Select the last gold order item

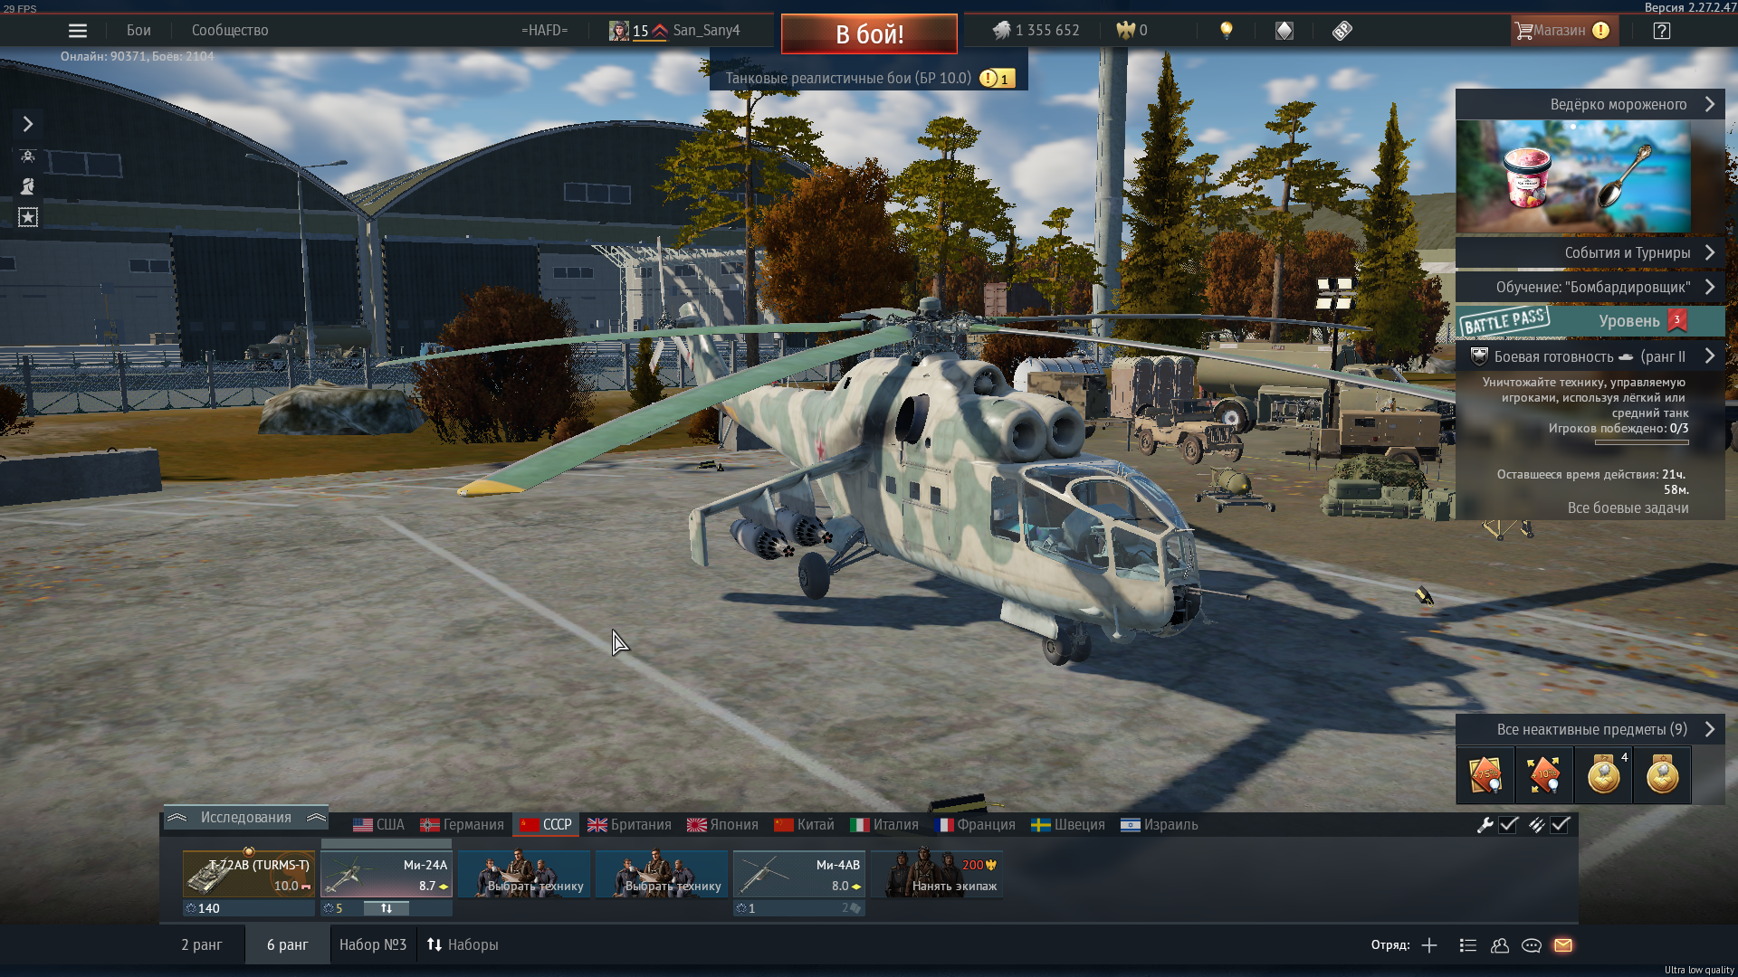coord(1662,775)
